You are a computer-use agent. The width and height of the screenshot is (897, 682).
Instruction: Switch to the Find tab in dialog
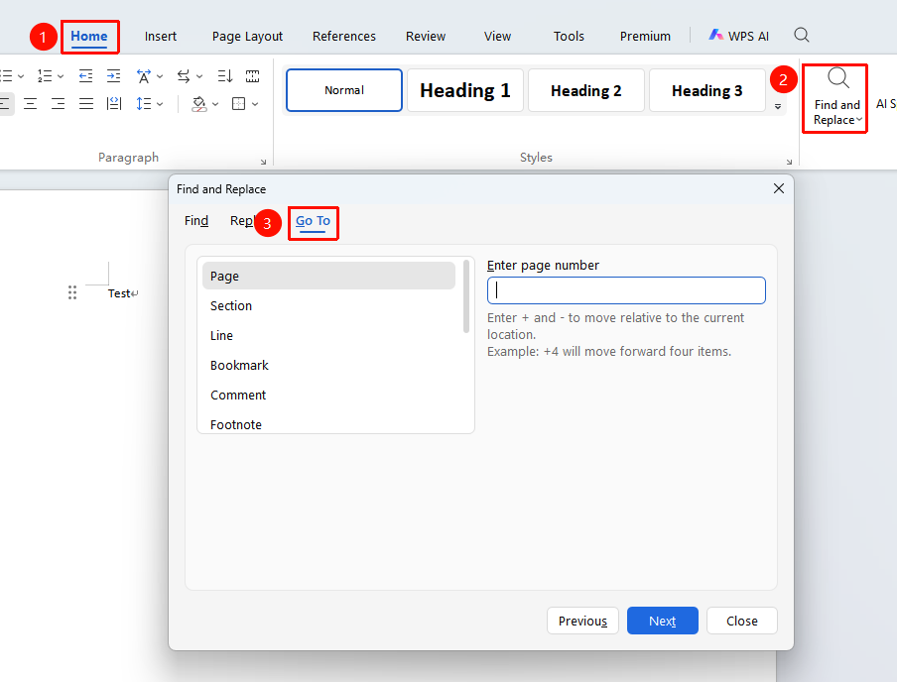pyautogui.click(x=196, y=221)
